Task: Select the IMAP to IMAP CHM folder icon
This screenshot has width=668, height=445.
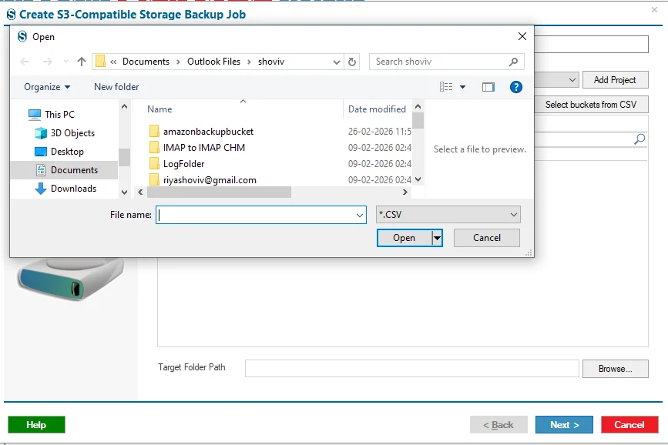Action: (154, 147)
